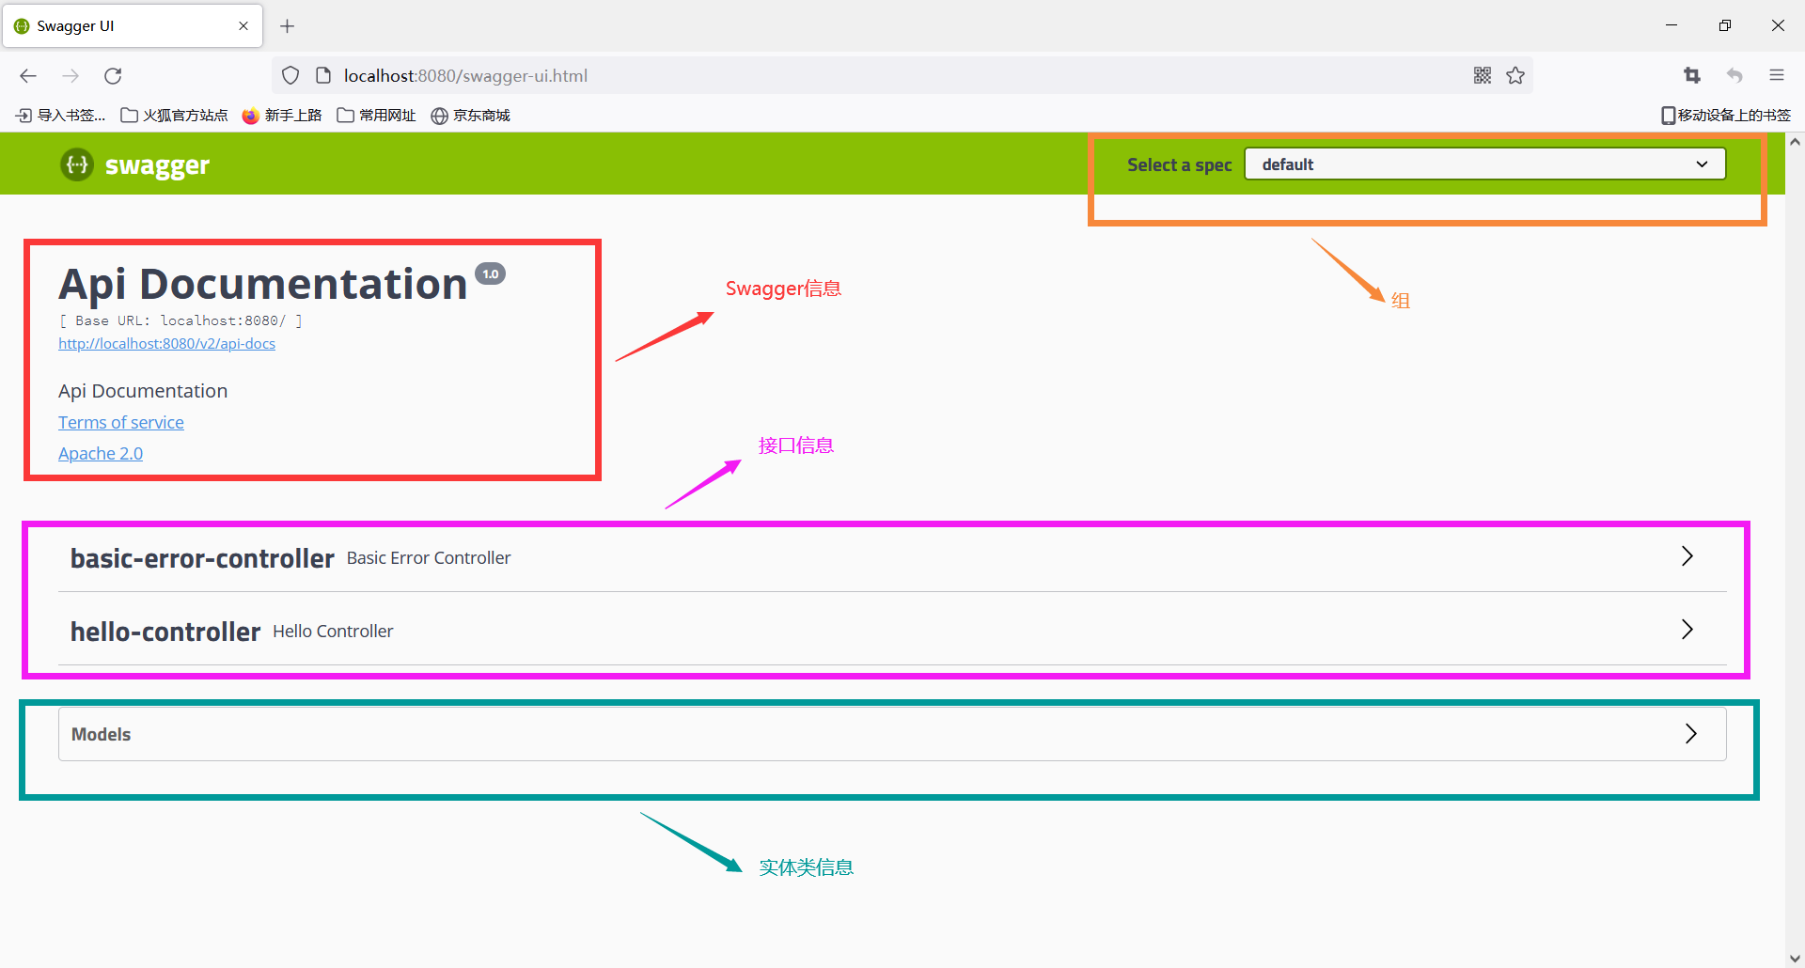The image size is (1805, 968).
Task: Open the 火狐官方站点 bookmarks folder
Action: tap(175, 116)
